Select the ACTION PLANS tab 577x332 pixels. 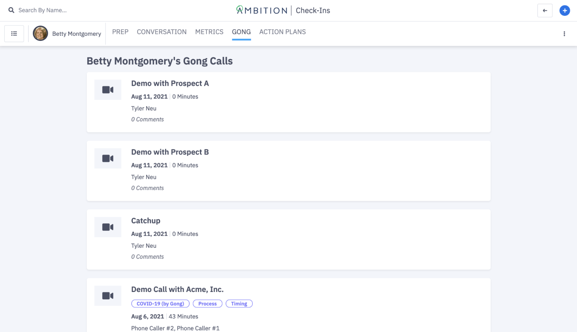[282, 32]
